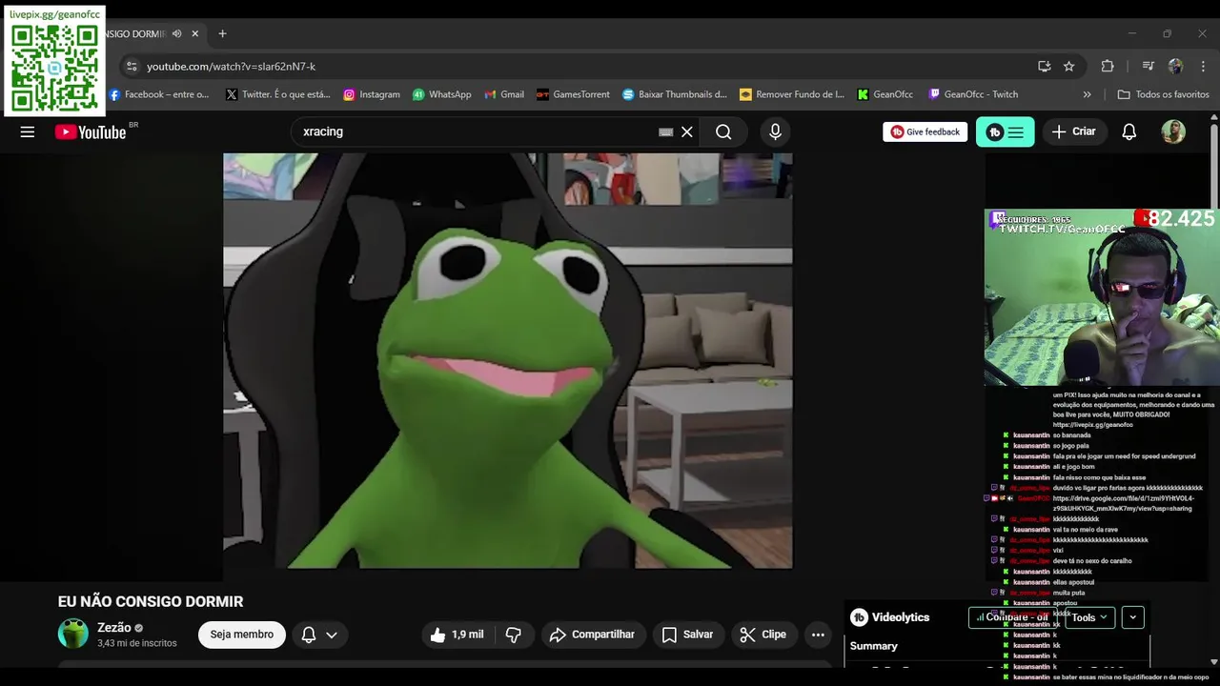This screenshot has width=1220, height=686.
Task: Open the on-screen keyboard in search box
Action: [x=666, y=132]
